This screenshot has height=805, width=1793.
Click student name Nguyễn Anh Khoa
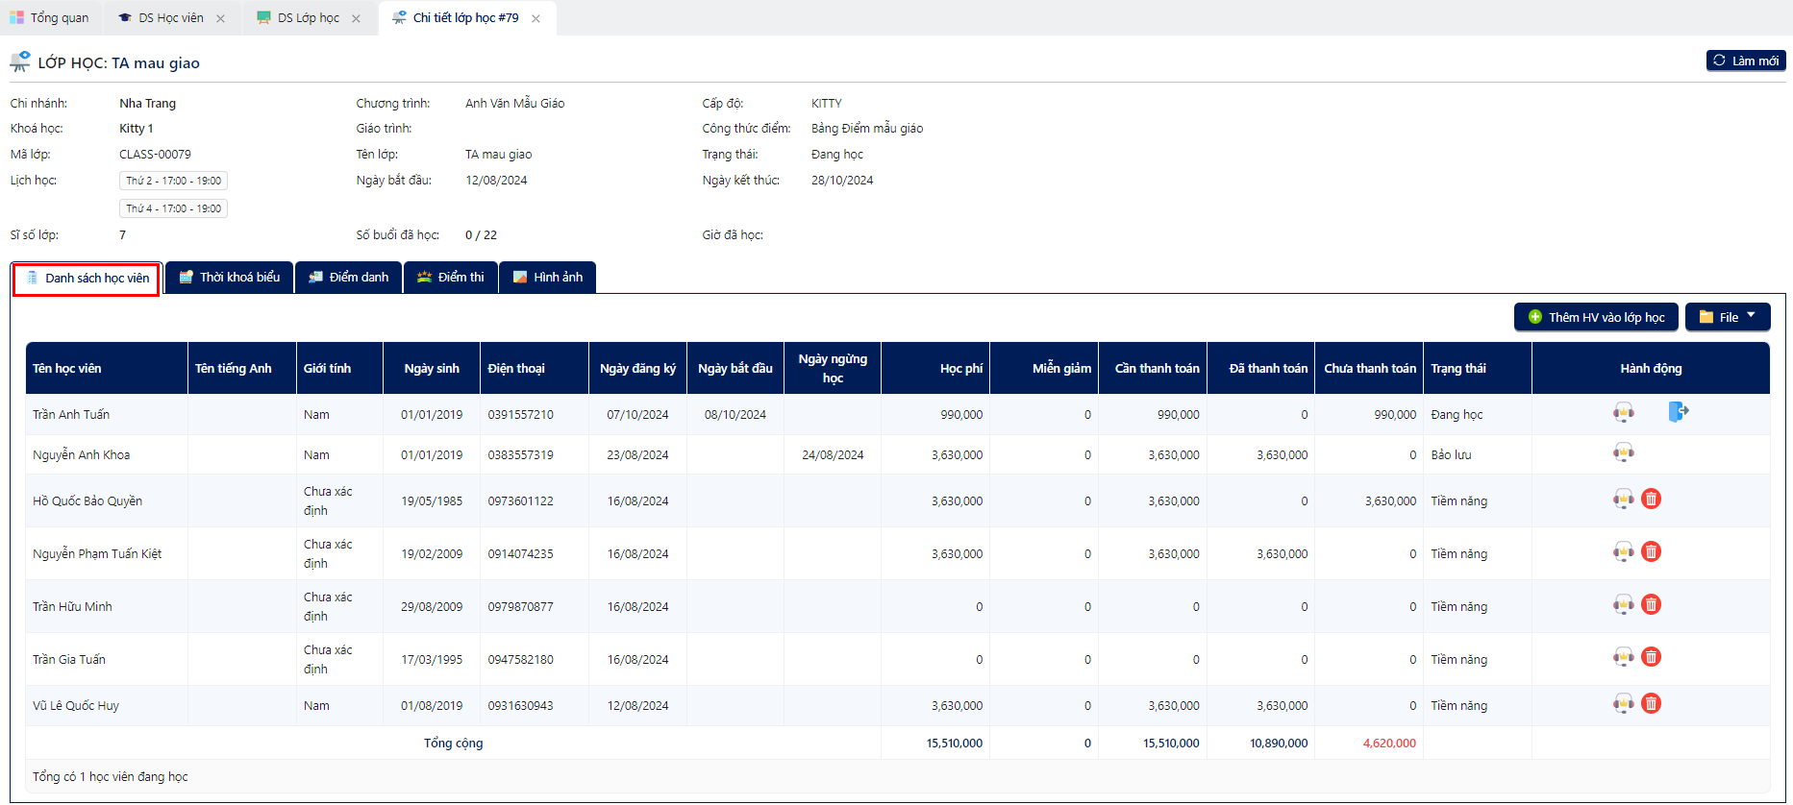[x=82, y=455]
